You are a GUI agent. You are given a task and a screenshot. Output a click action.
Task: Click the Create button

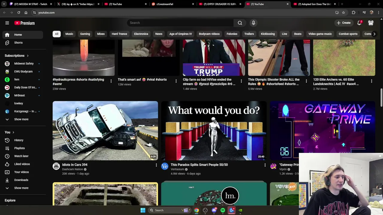[344, 23]
